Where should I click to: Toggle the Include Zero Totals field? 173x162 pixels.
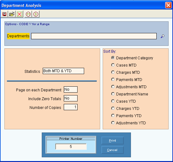(x=71, y=98)
